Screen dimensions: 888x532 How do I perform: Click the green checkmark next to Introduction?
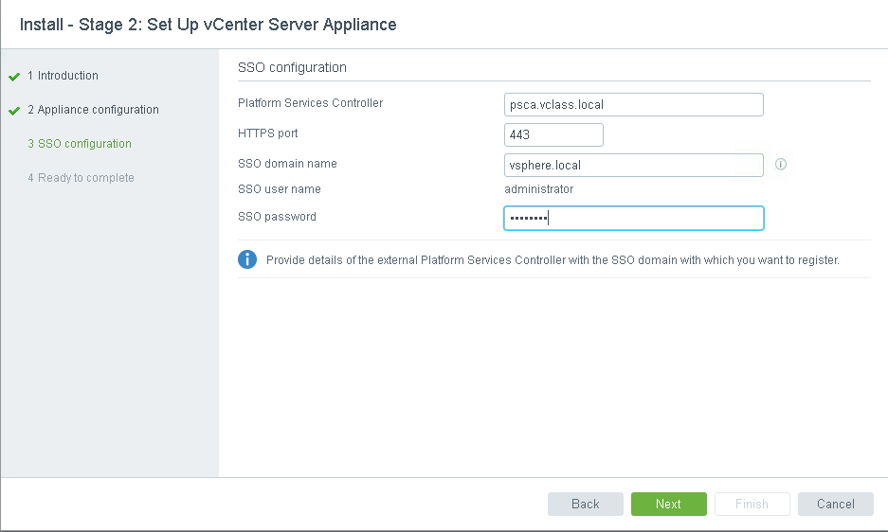tap(14, 77)
